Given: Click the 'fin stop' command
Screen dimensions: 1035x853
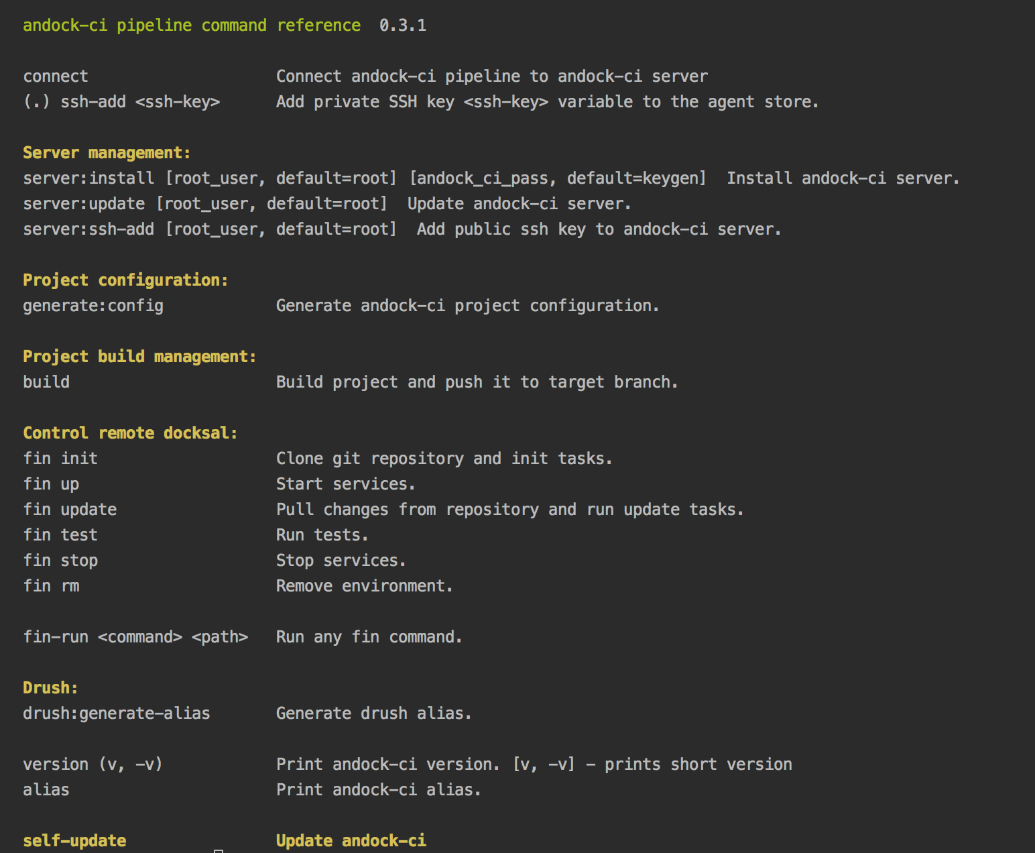Looking at the screenshot, I should click(x=60, y=561).
